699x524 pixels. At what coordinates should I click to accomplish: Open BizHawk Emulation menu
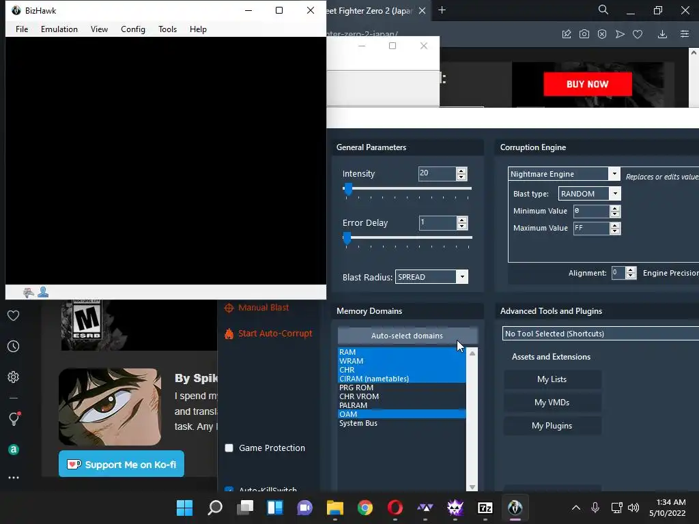pos(59,29)
